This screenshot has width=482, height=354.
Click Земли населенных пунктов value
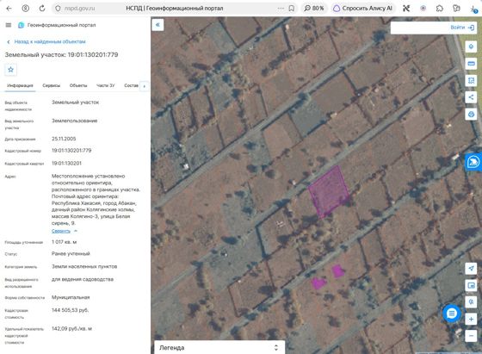tap(84, 267)
